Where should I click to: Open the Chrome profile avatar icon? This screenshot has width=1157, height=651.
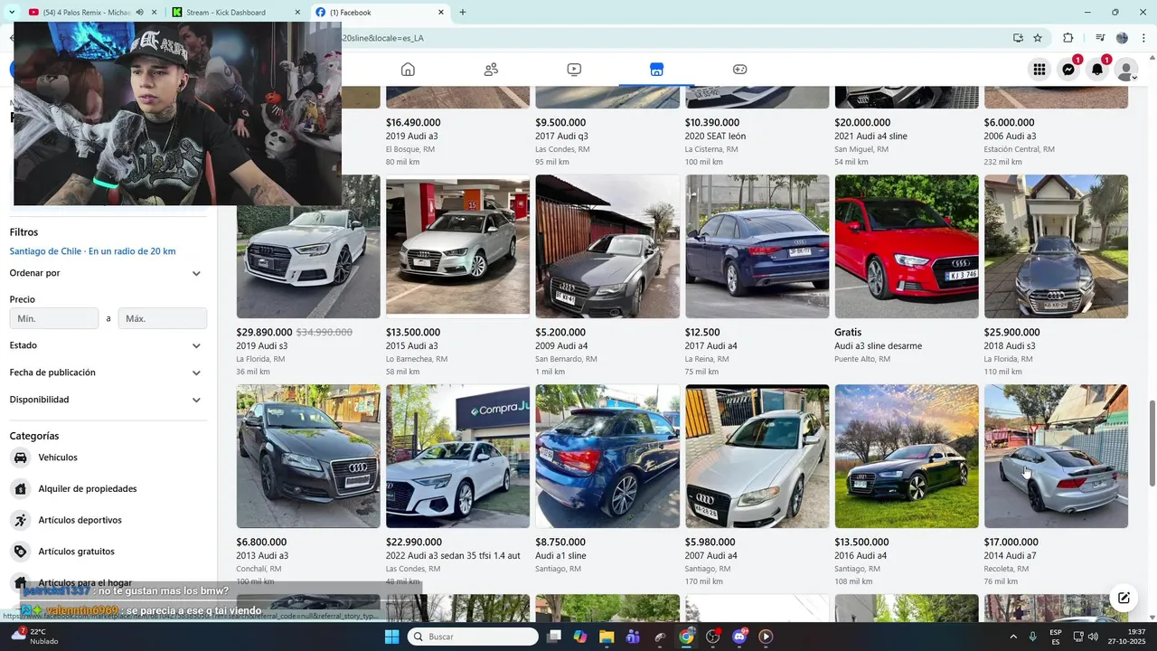(x=1122, y=38)
